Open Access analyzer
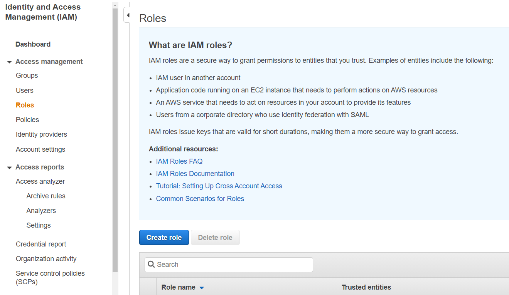Screen dimensions: 509x295 pyautogui.click(x=40, y=181)
